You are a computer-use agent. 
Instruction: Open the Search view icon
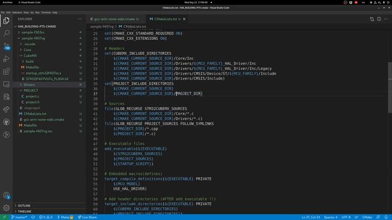coord(6,33)
